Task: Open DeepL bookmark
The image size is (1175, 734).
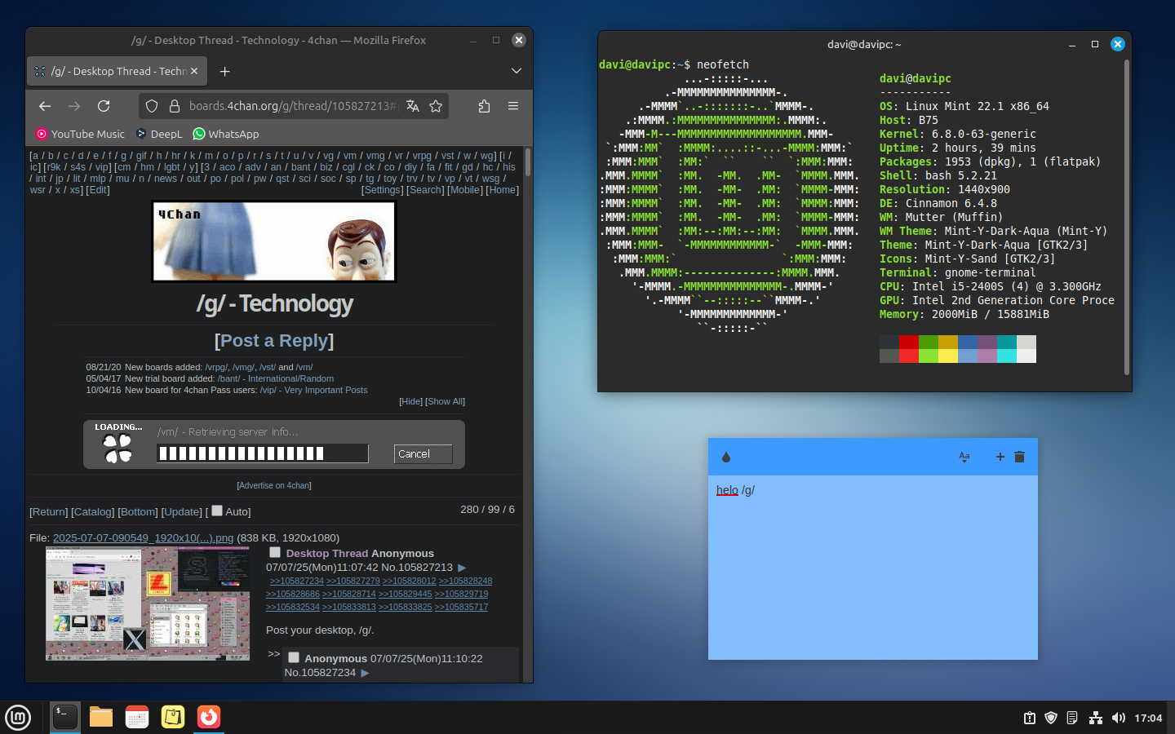Action: 159,134
